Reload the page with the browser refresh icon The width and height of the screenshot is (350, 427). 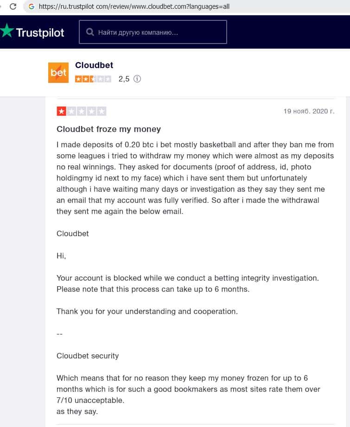(13, 6)
